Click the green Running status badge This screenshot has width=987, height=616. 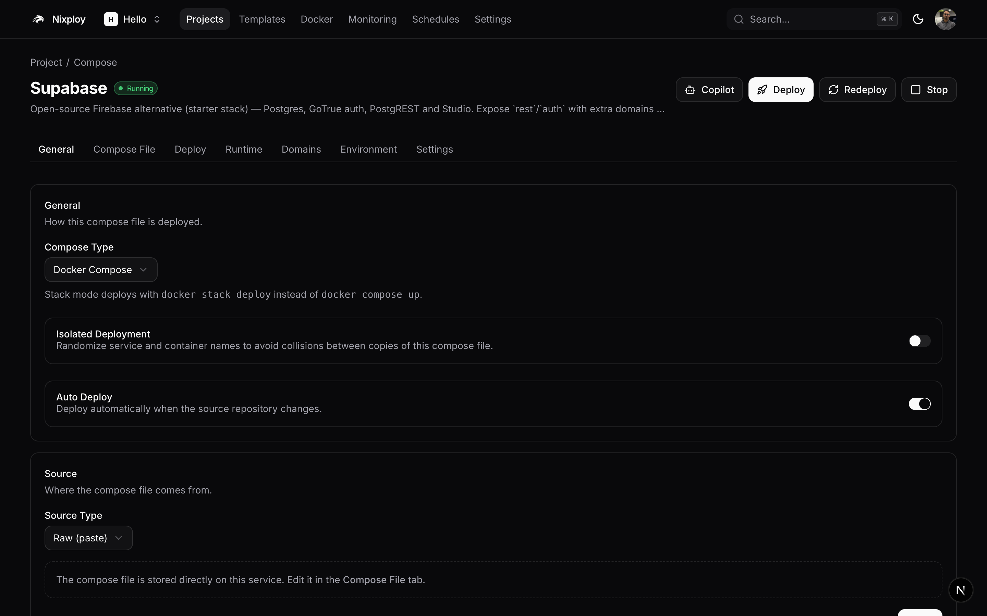(x=136, y=88)
